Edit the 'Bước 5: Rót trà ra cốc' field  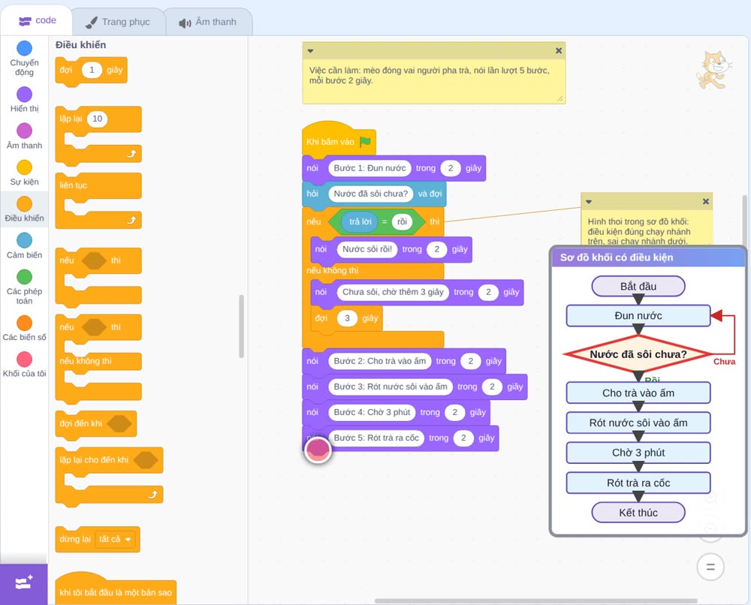(376, 438)
